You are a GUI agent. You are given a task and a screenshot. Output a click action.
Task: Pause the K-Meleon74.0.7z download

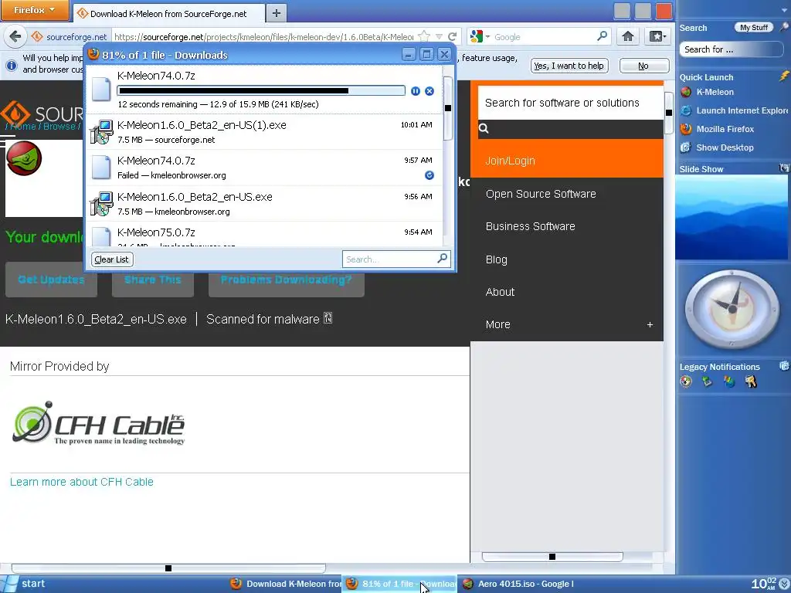pyautogui.click(x=415, y=91)
